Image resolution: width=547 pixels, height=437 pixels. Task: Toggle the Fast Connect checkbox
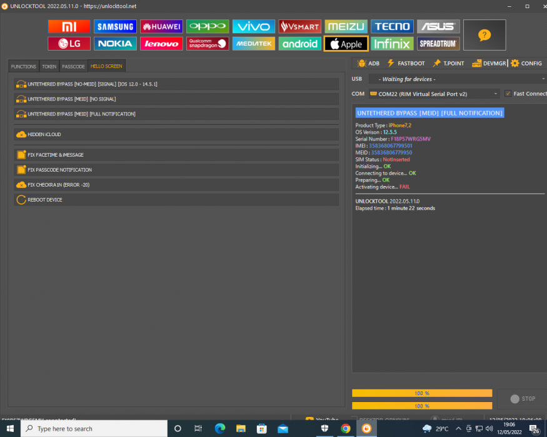pyautogui.click(x=508, y=94)
